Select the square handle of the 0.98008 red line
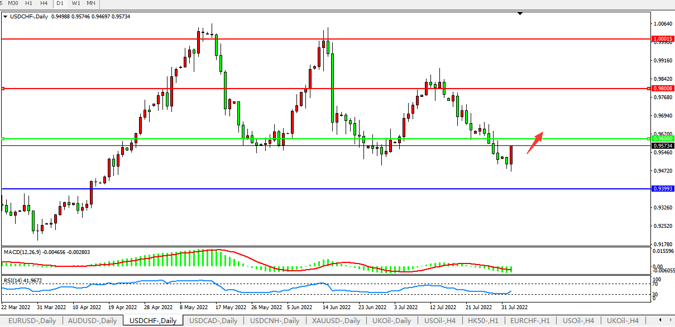 (3, 89)
